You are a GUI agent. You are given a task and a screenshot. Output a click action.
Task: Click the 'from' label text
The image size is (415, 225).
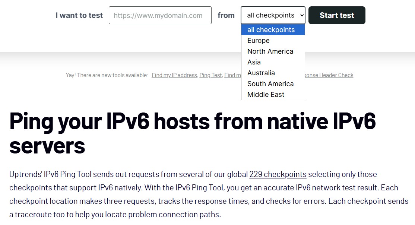(x=226, y=15)
